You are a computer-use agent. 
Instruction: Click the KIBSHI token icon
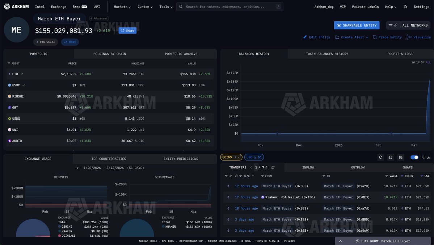click(x=9, y=96)
